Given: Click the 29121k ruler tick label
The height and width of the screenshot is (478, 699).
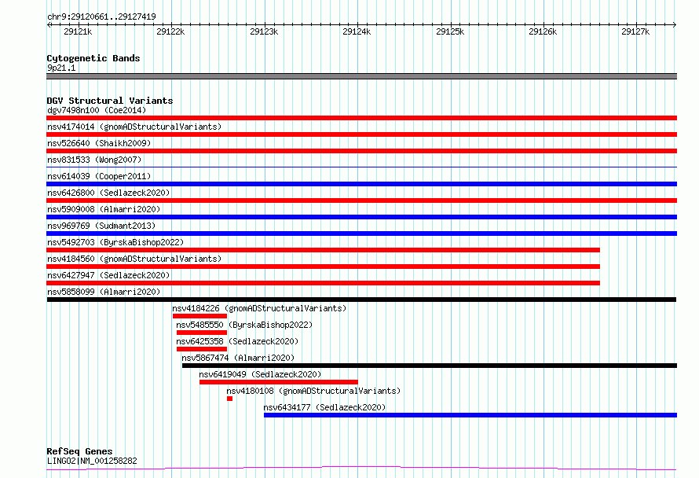Looking at the screenshot, I should (78, 31).
